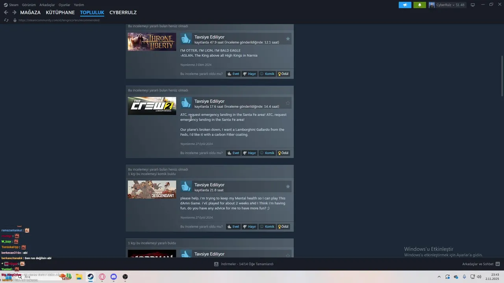Give Ödül to the Throne and Liberty review
The height and width of the screenshot is (283, 504).
point(283,74)
